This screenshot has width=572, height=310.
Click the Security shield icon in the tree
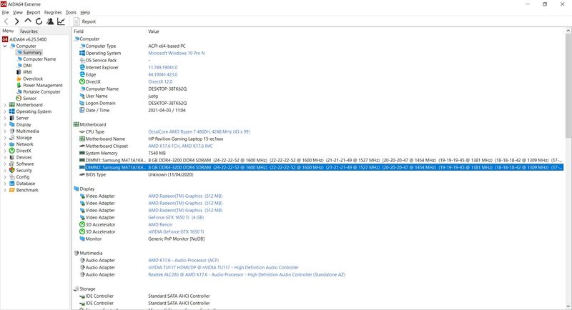pyautogui.click(x=11, y=171)
